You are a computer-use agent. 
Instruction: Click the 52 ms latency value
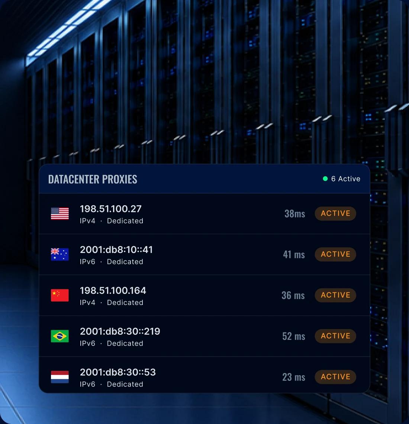point(294,336)
